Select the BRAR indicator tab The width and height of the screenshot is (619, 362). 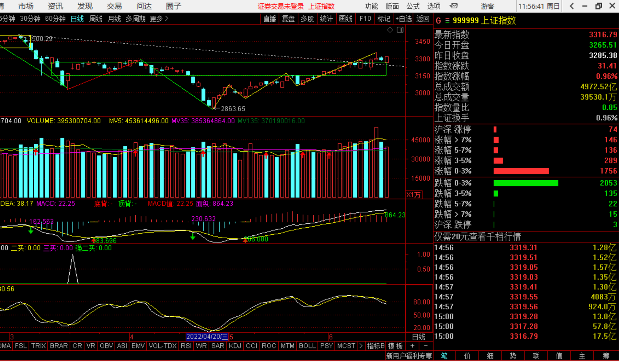[59, 346]
